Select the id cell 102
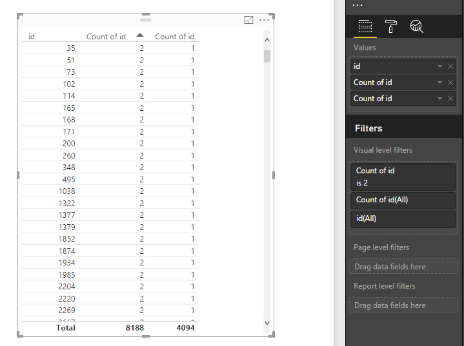Viewport: 464px width, 346px height. [x=68, y=84]
